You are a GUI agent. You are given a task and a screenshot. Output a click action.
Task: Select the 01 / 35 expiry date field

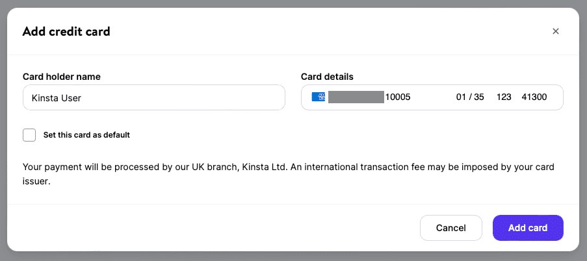coord(470,97)
